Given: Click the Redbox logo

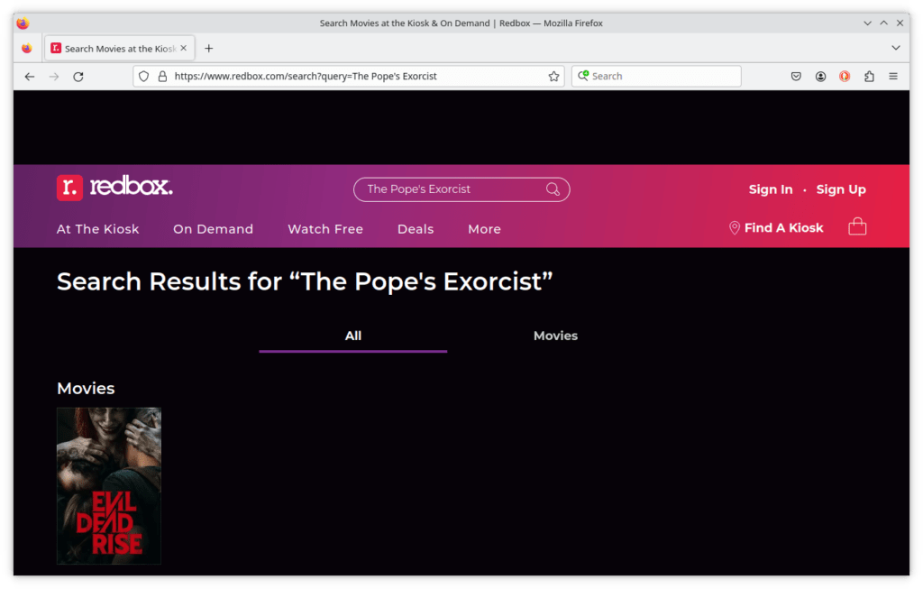Looking at the screenshot, I should tap(114, 188).
